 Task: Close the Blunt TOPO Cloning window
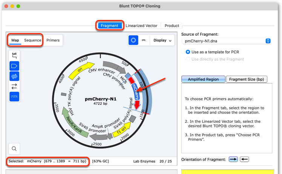(6, 6)
